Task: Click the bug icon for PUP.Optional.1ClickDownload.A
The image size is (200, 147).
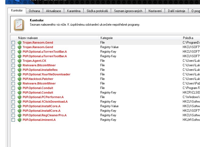Action: click(x=19, y=102)
